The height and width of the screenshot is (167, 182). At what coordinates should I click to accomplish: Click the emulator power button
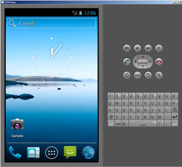tap(159, 48)
